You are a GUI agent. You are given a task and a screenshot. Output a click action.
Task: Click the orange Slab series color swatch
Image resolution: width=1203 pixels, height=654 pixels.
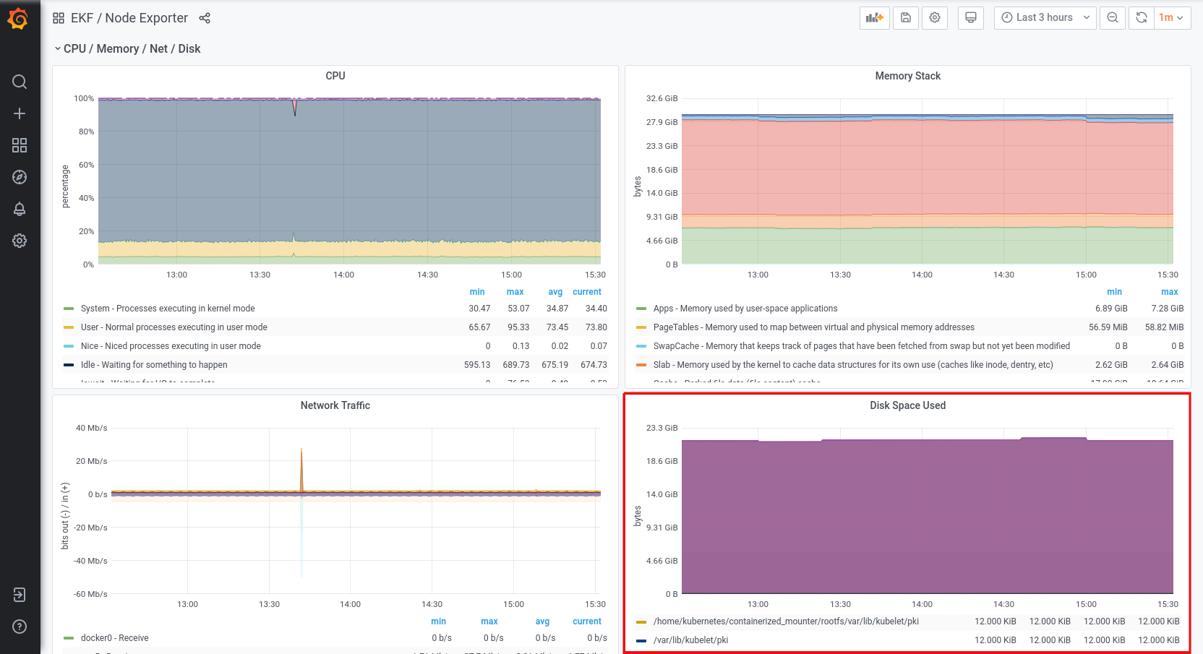point(641,365)
